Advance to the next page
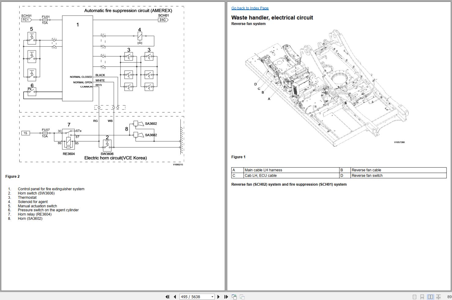The width and height of the screenshot is (452, 300). [218, 297]
